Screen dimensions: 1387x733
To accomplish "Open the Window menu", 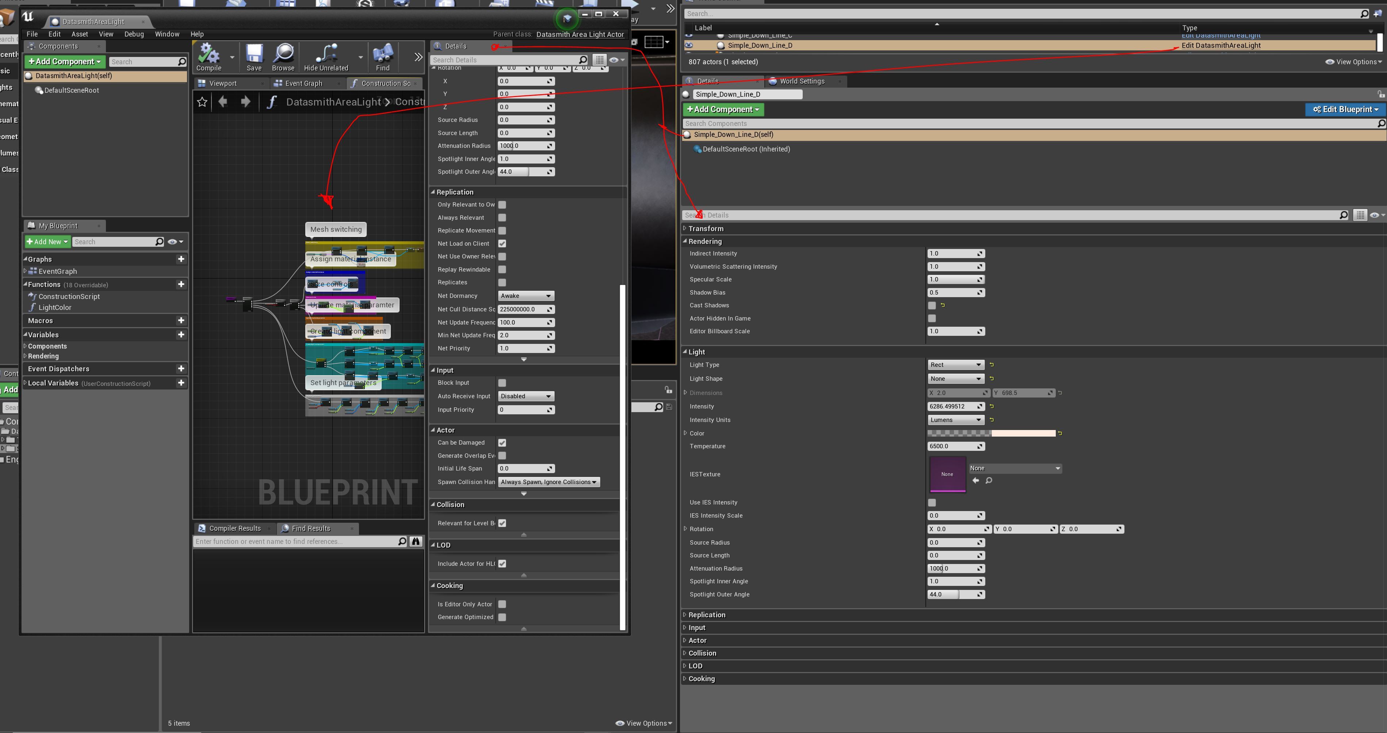I will pyautogui.click(x=167, y=34).
